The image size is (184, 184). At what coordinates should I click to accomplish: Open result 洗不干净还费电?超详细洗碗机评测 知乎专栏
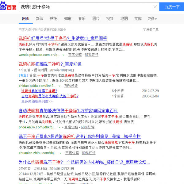(79, 136)
